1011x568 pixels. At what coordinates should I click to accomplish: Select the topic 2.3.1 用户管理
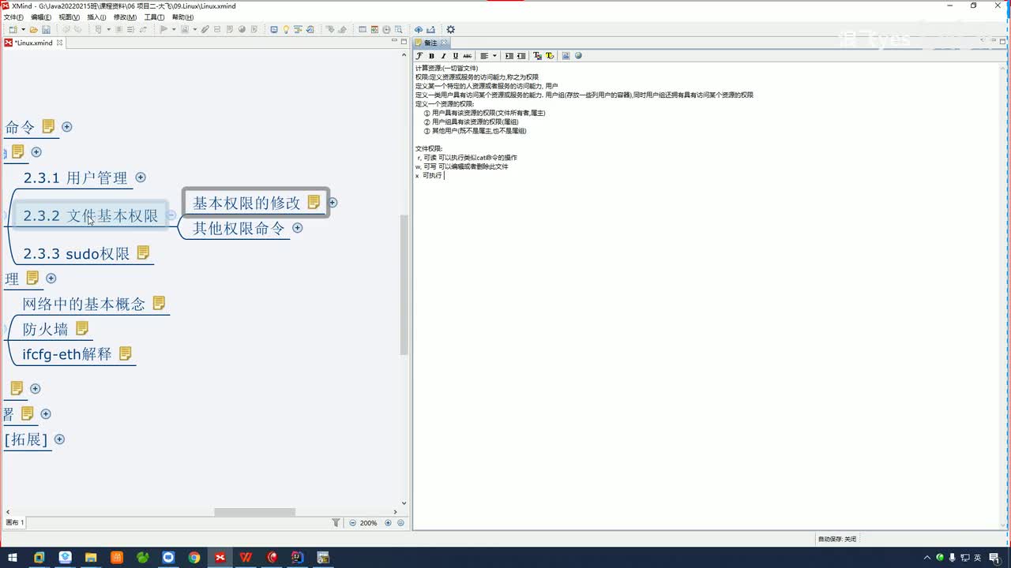75,177
